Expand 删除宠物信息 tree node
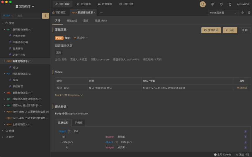252x157 pixels. click(4, 93)
